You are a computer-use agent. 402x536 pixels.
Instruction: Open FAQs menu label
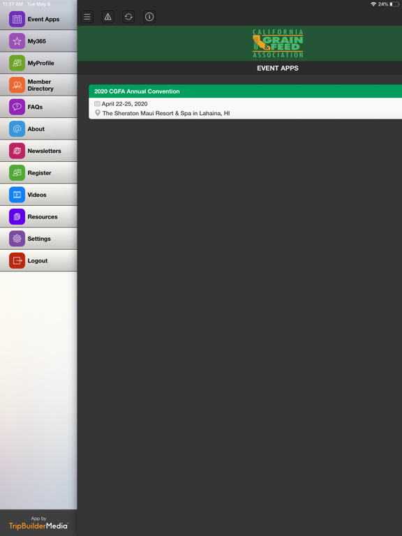tap(35, 107)
